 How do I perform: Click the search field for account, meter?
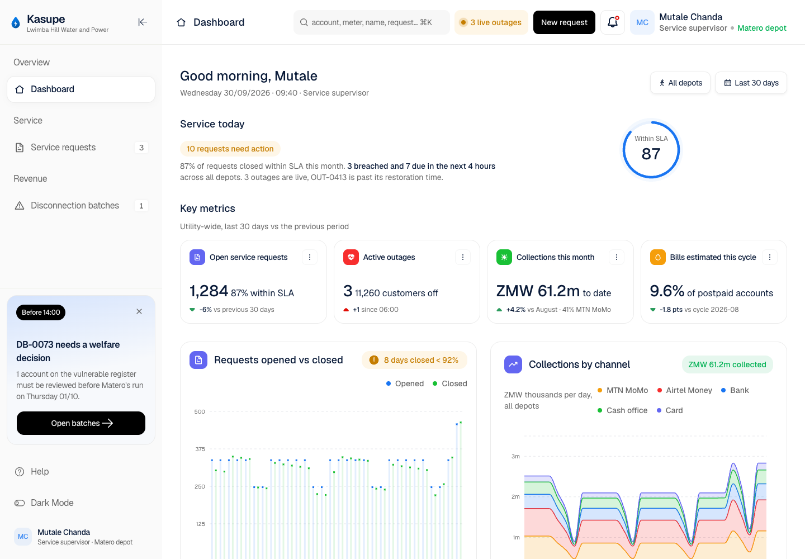[372, 22]
